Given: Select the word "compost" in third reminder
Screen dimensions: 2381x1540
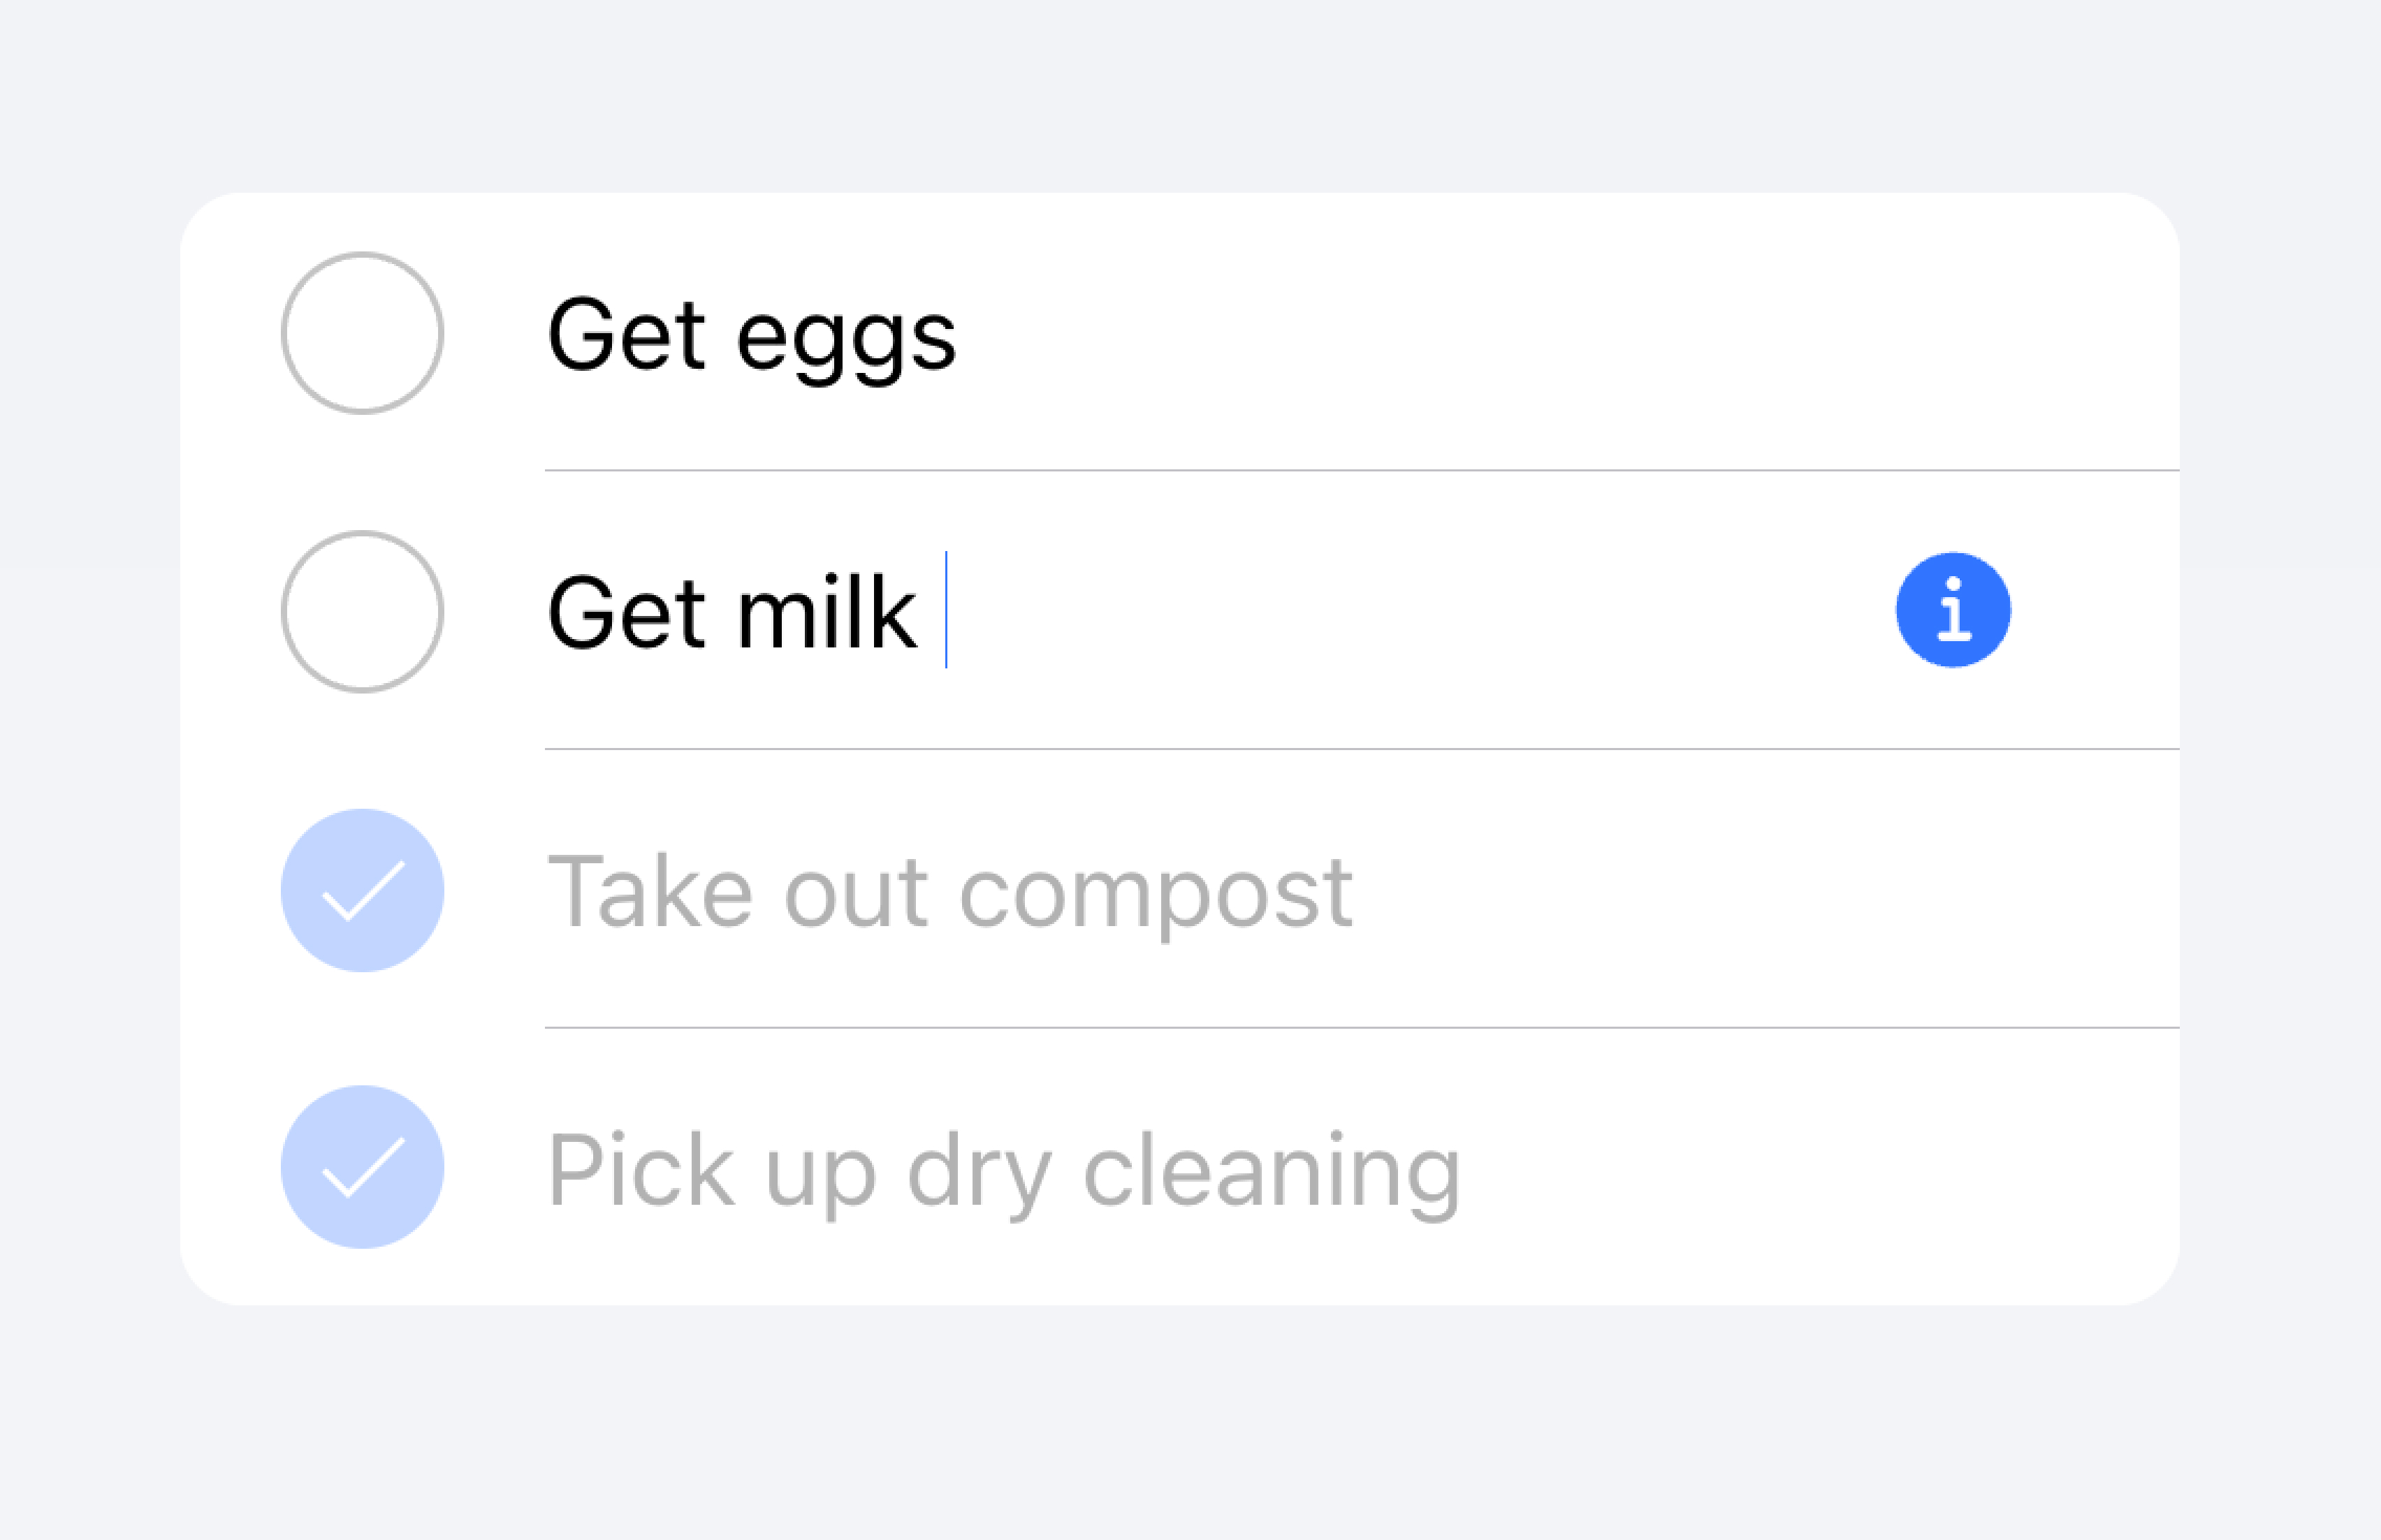Looking at the screenshot, I should coord(1156,893).
